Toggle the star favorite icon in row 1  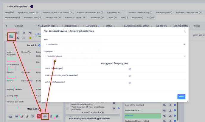30,38
